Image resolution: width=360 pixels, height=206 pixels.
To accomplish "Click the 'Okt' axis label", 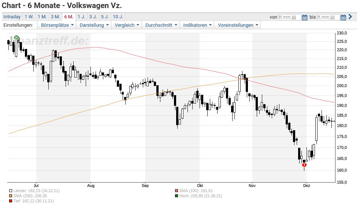I will pyautogui.click(x=200, y=186).
